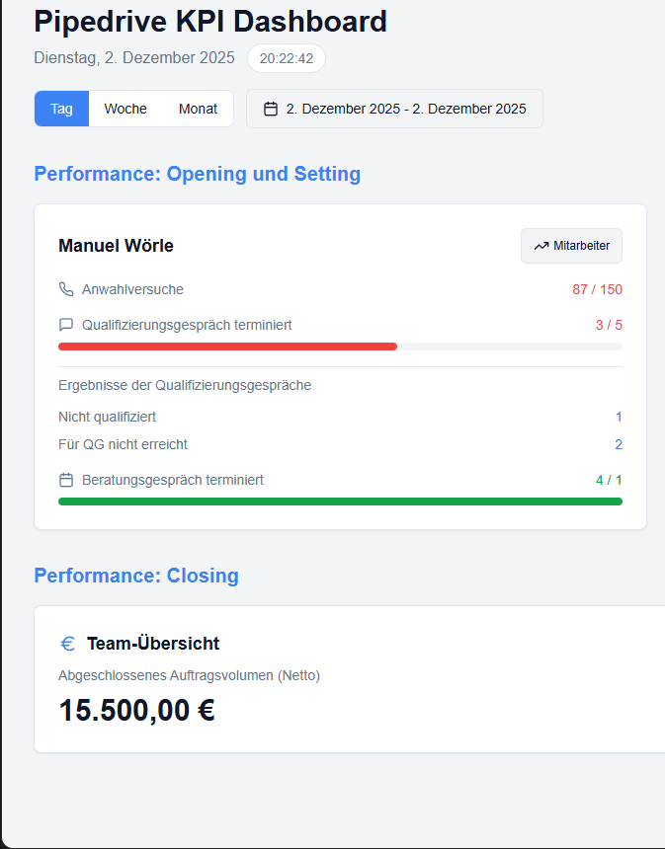Screen dimensions: 665x849
Task: Click the 15.500,00 € volume figure
Action: [x=135, y=710]
